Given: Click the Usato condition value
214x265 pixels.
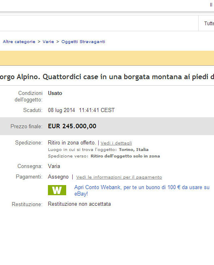Looking at the screenshot, I should click(55, 93).
